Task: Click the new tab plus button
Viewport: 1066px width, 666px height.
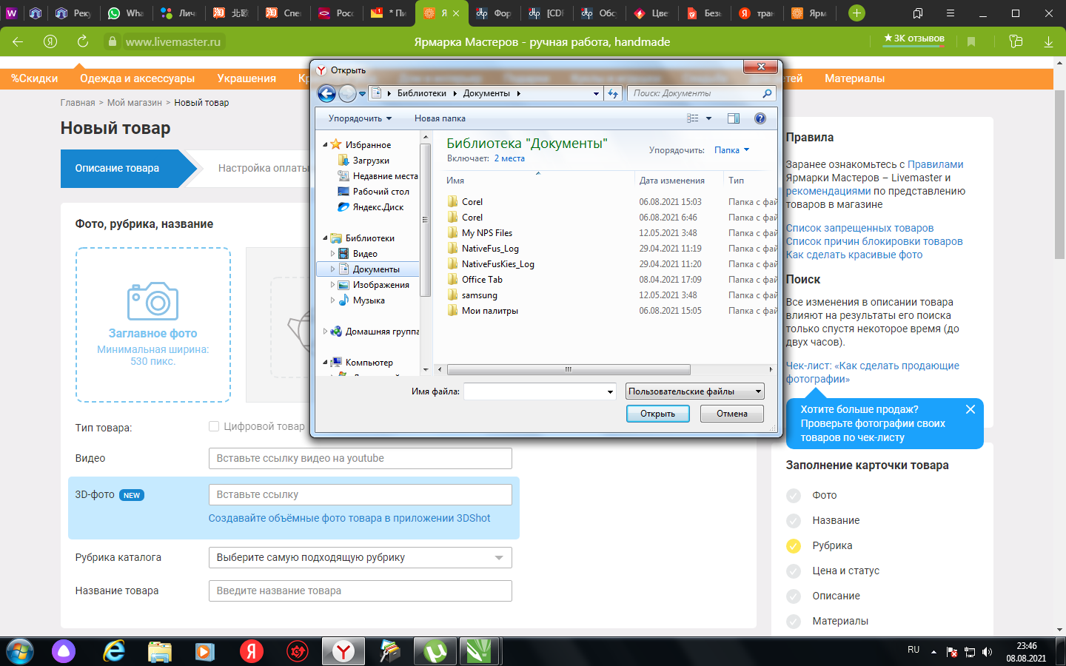Action: (x=857, y=13)
